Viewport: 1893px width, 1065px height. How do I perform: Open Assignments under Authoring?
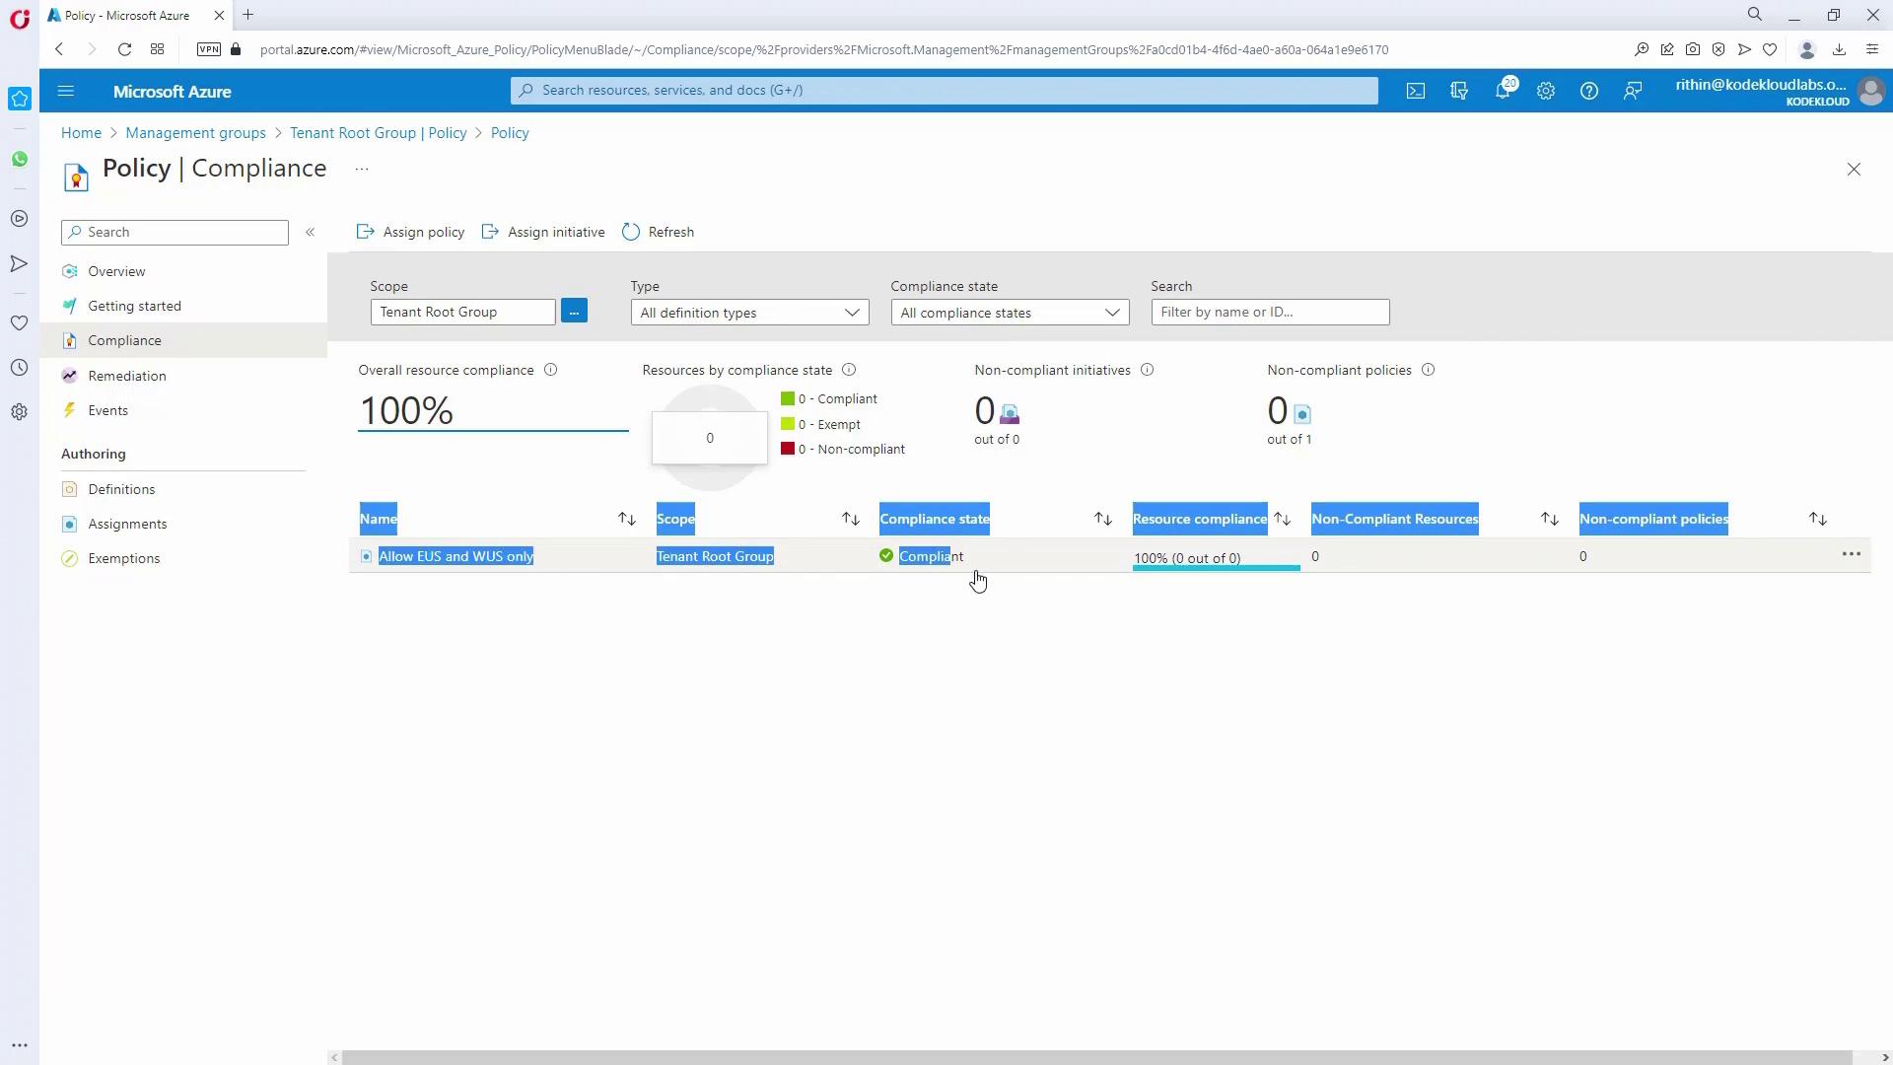click(127, 524)
